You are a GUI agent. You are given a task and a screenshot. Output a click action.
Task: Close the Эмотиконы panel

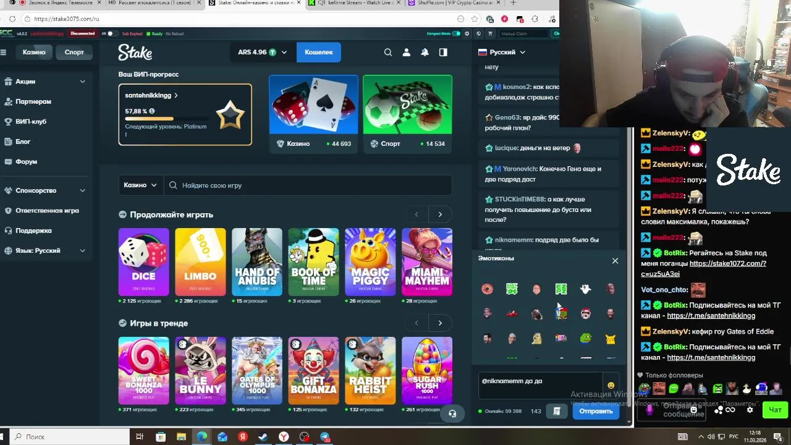[615, 261]
